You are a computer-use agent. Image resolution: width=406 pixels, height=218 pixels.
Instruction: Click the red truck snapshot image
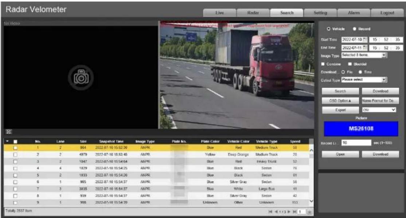coord(237,75)
